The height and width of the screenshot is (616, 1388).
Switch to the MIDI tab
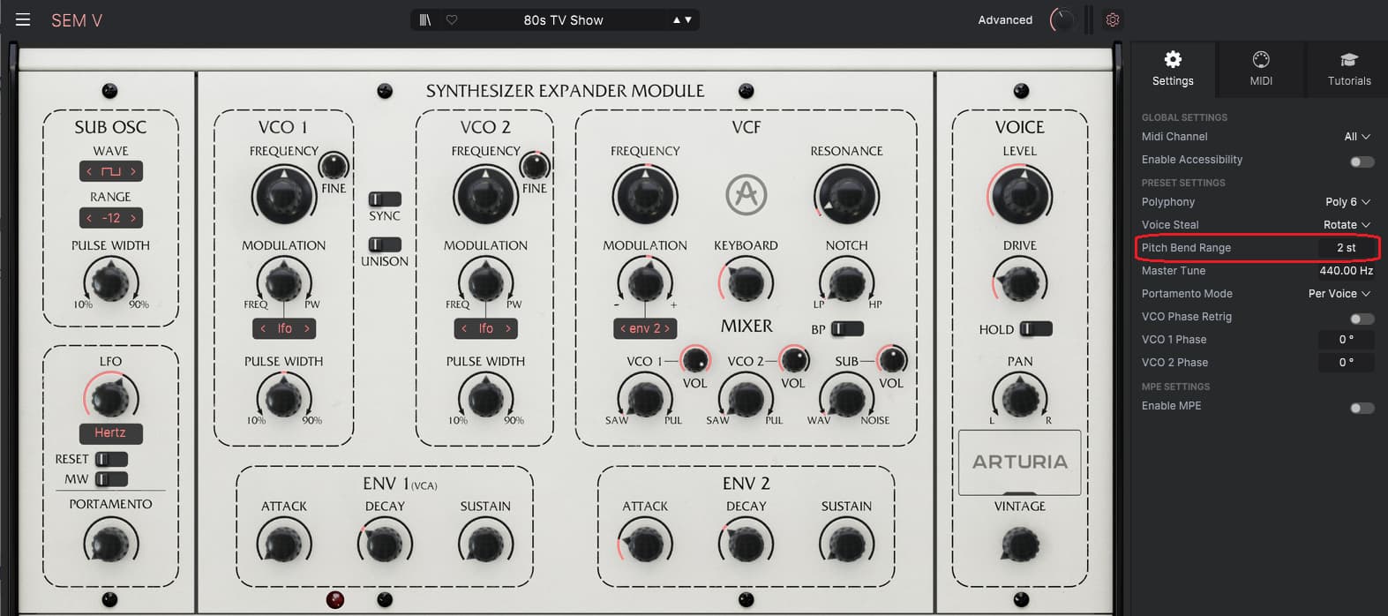coord(1261,69)
